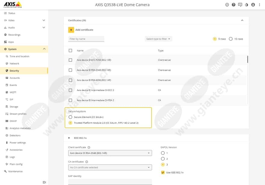The height and width of the screenshot is (185, 265).
Task: Click the info icon beside CA certificates
Action: coord(87,162)
